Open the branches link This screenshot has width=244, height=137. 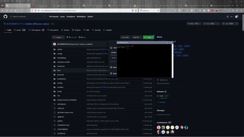click(x=72, y=37)
